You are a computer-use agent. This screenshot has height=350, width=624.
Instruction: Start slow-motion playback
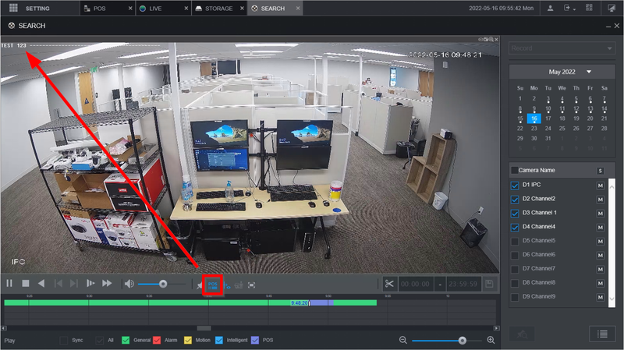click(x=90, y=283)
